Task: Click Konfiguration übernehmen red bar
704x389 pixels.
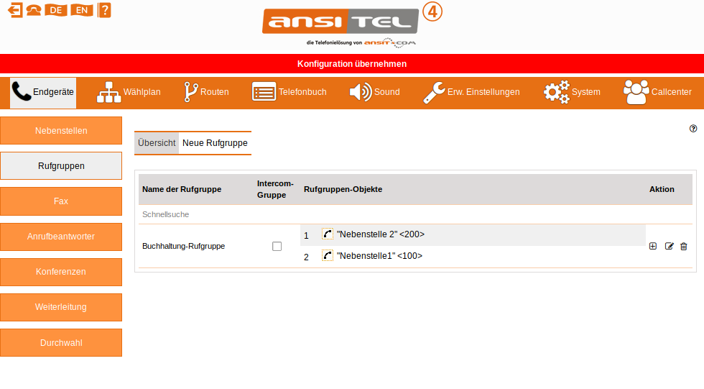Action: click(x=352, y=63)
